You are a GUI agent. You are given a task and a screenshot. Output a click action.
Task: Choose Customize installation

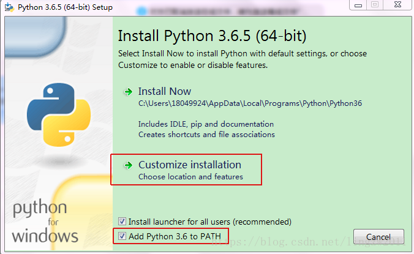tap(190, 165)
